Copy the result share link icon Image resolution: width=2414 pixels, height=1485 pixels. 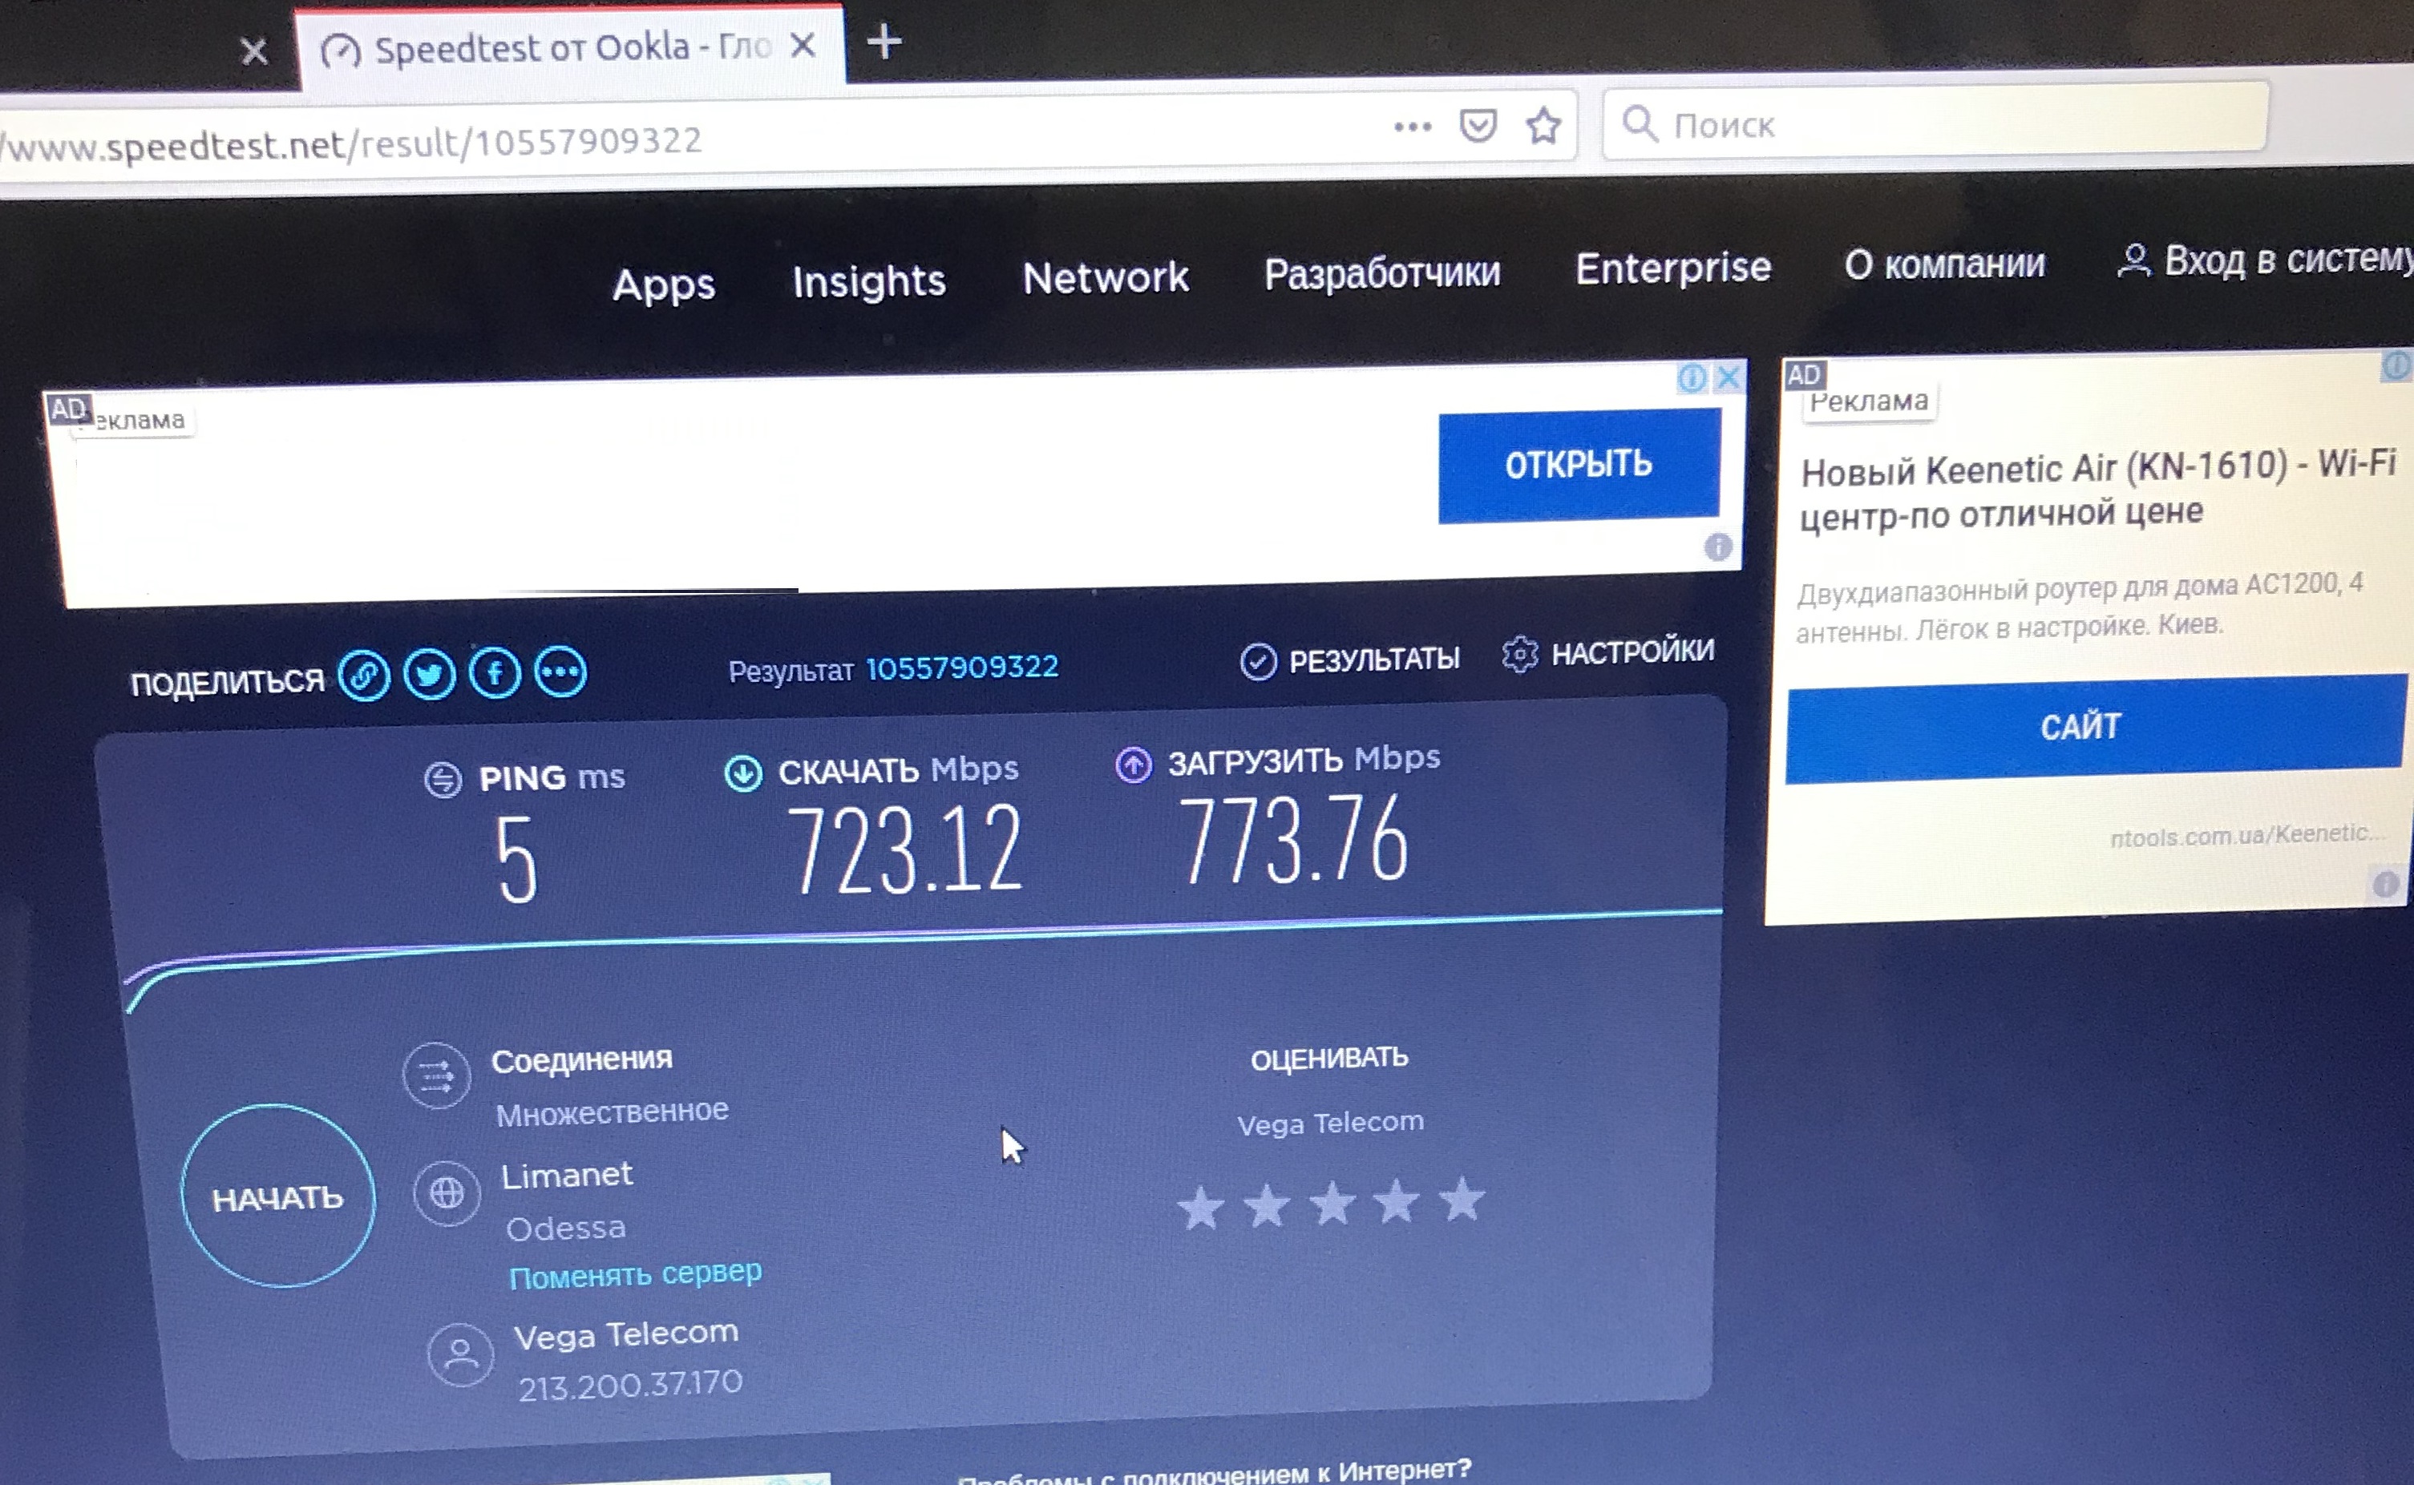point(365,674)
